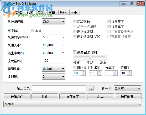
Task: Click the browse (...) button for output directory
Action: click(x=91, y=88)
